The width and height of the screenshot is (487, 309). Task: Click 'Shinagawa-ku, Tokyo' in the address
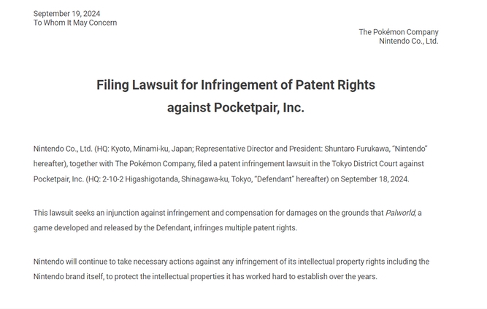pyautogui.click(x=214, y=179)
